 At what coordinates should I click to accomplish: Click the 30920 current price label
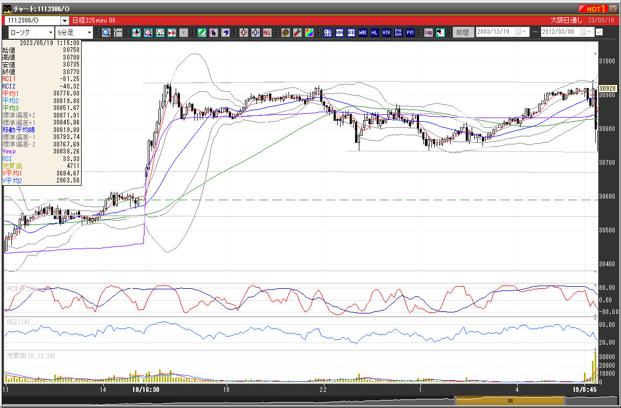point(608,88)
